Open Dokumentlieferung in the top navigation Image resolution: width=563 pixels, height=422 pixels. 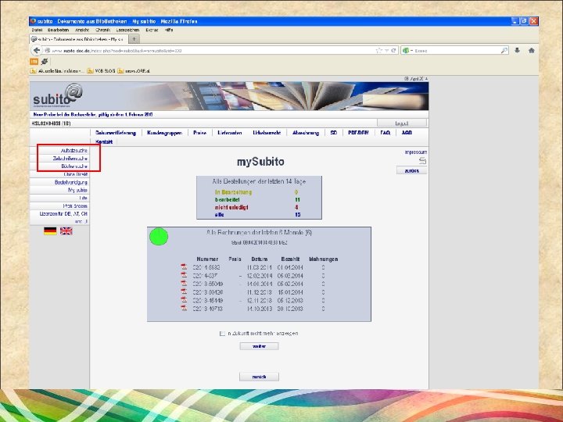click(x=116, y=133)
